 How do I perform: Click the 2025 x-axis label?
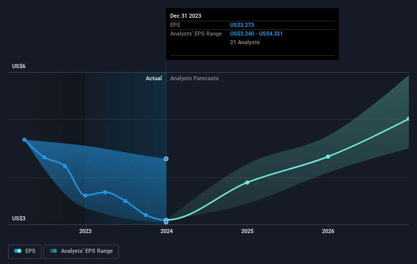pyautogui.click(x=247, y=231)
